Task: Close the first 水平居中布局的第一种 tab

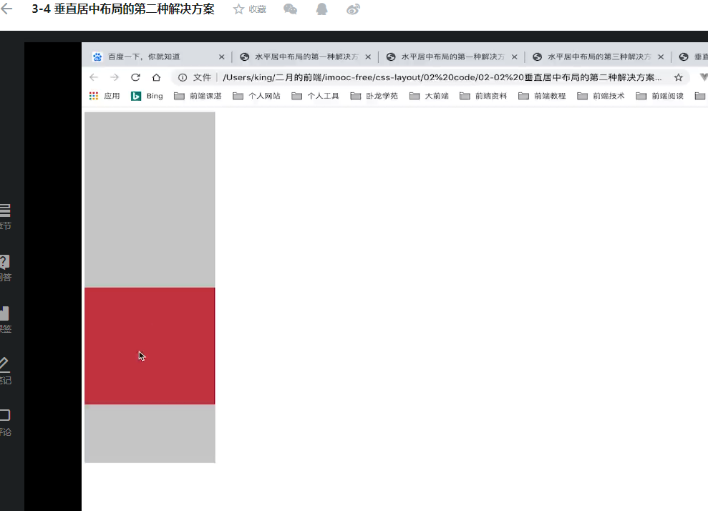Action: point(368,57)
